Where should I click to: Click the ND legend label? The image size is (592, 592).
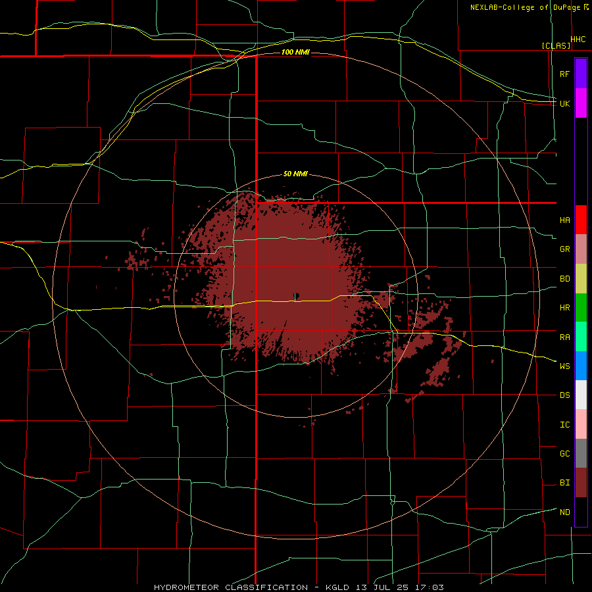[x=564, y=512]
